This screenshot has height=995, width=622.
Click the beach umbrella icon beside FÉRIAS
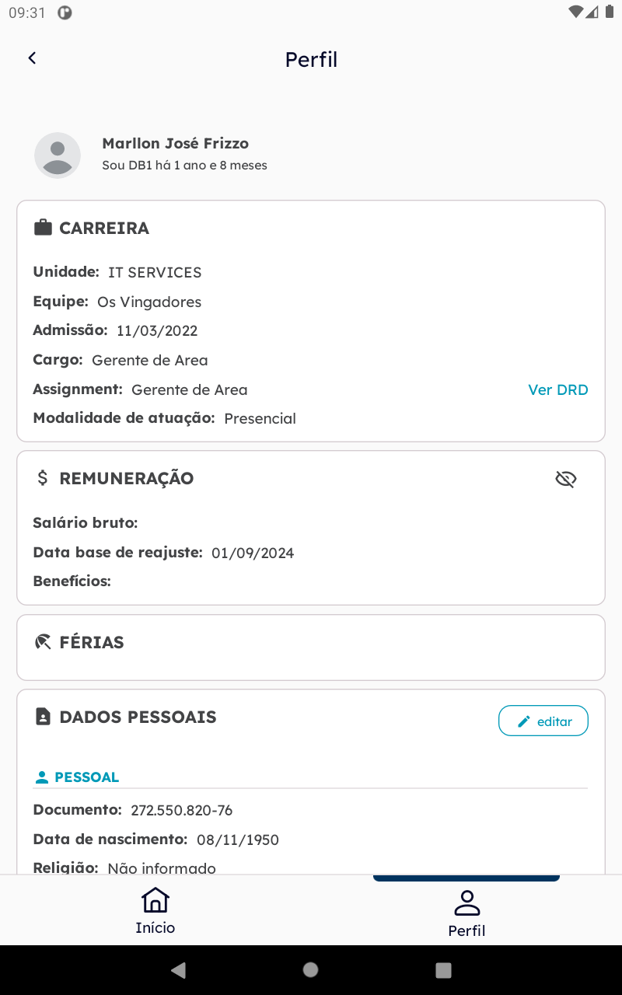(x=43, y=642)
